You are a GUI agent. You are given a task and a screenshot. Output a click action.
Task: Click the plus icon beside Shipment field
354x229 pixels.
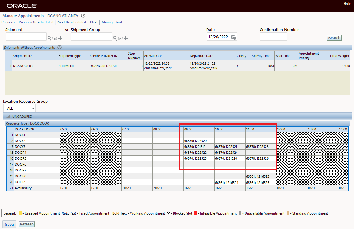pos(60,38)
